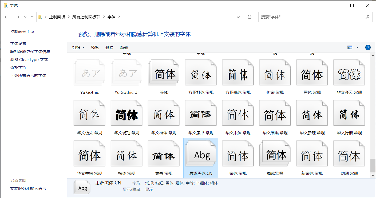Image resolution: width=376 pixels, height=198 pixels.
Task: Click the search magnifier icon
Action: tap(367, 17)
